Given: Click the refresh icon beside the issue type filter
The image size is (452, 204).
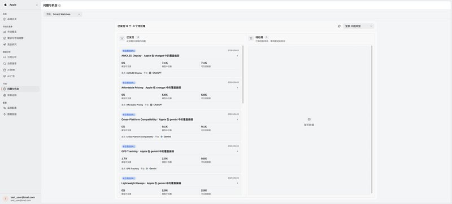Looking at the screenshot, I should 339,26.
